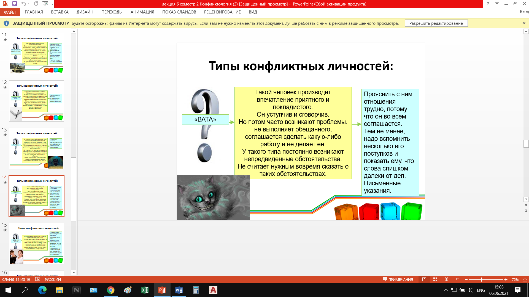The height and width of the screenshot is (297, 529).
Task: Click РУССКИЙ language indicator
Action: pos(53,279)
